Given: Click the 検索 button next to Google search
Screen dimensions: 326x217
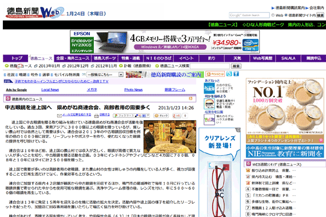Looking at the screenshot, I should coord(320,15).
